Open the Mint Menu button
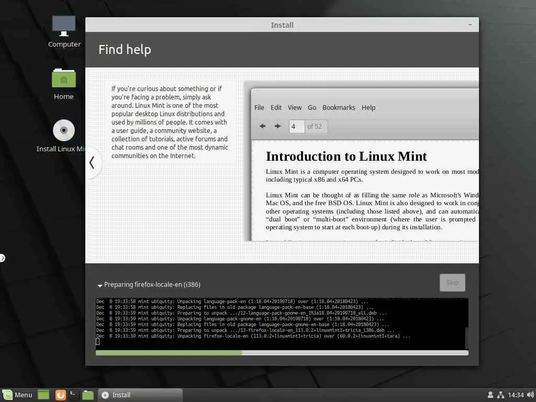This screenshot has height=402, width=536. [18, 395]
